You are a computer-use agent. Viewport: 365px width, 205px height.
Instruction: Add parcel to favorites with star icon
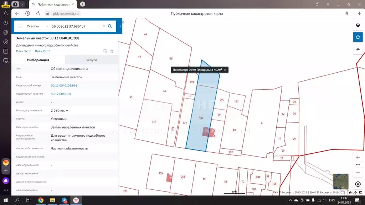112,51
